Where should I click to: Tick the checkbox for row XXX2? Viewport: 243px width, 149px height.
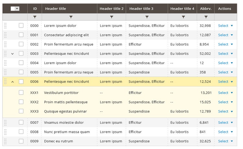[x=21, y=102]
